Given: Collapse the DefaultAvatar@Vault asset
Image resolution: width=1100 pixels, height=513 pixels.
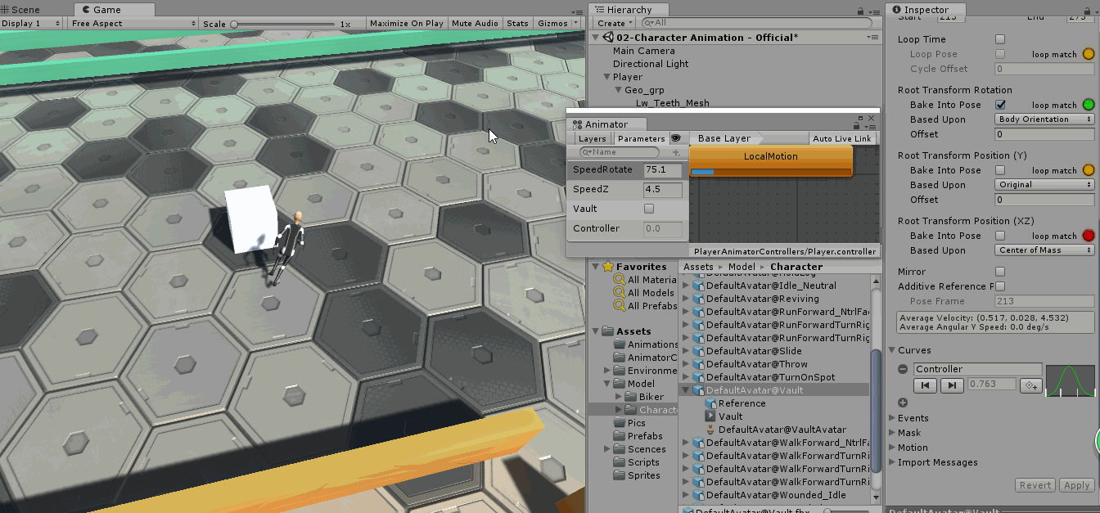Looking at the screenshot, I should (687, 390).
